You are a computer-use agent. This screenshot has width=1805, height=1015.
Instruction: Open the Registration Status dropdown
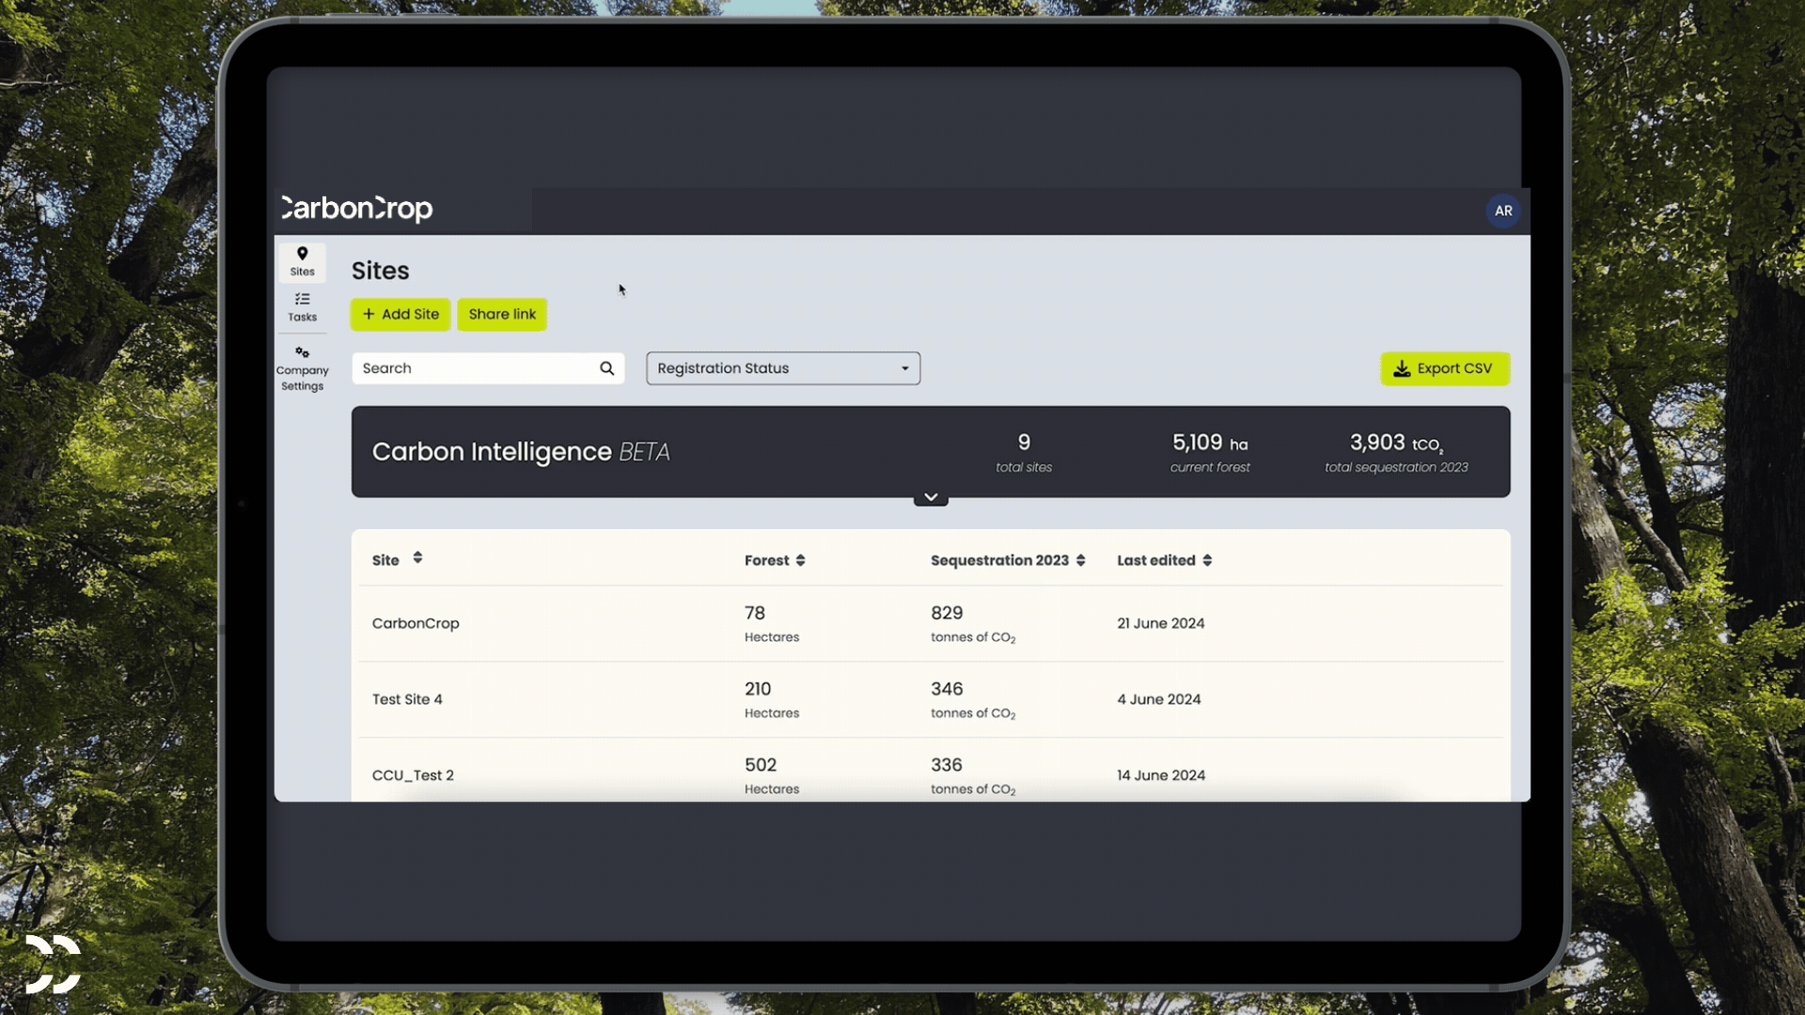pyautogui.click(x=782, y=368)
